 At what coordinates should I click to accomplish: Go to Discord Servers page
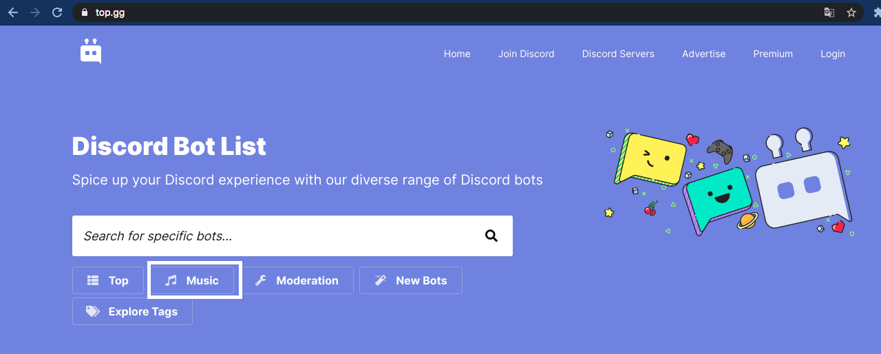618,54
